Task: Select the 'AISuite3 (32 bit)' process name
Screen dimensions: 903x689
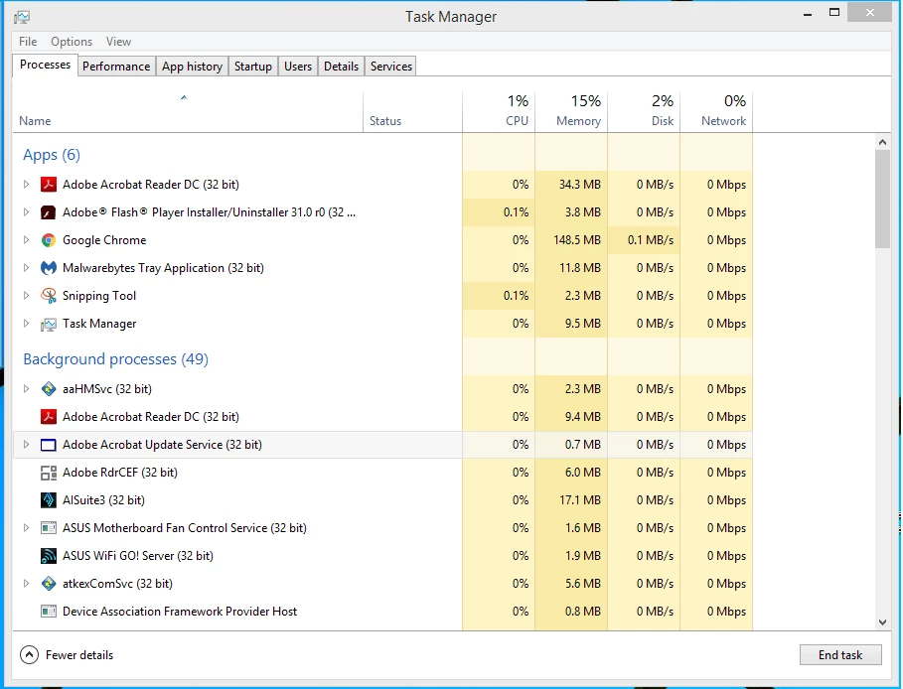Action: point(103,500)
